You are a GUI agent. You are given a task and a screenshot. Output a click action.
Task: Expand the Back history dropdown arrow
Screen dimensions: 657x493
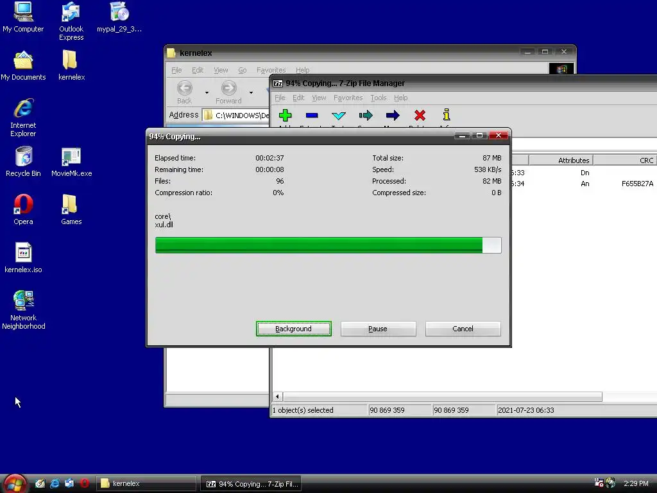pos(207,92)
